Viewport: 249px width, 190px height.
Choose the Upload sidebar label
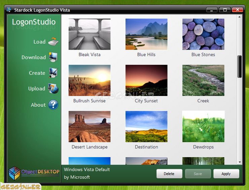tap(37, 89)
